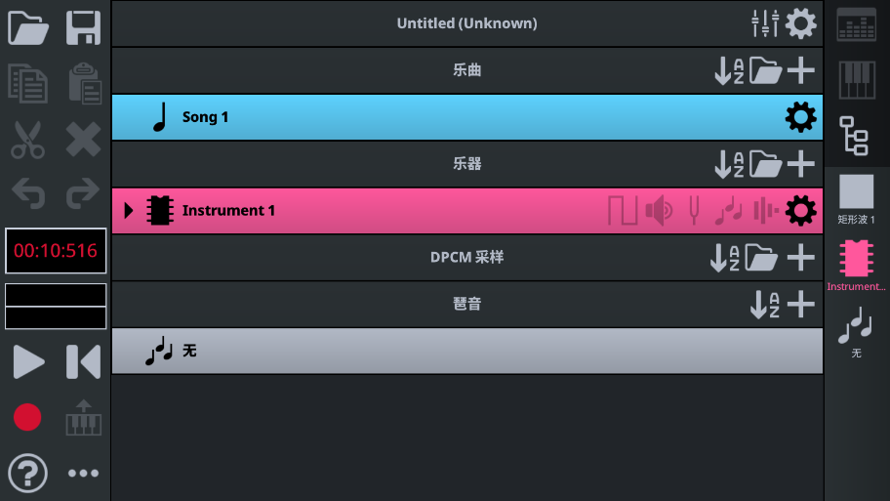Viewport: 890px width, 501px height.
Task: Toggle sorting in the 琶音 header
Action: (764, 305)
